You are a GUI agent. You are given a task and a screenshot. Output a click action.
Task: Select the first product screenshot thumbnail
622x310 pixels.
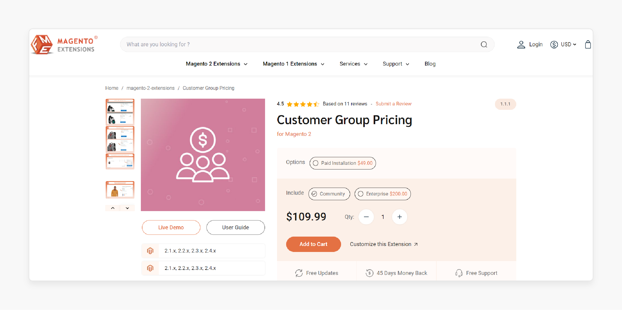[120, 112]
